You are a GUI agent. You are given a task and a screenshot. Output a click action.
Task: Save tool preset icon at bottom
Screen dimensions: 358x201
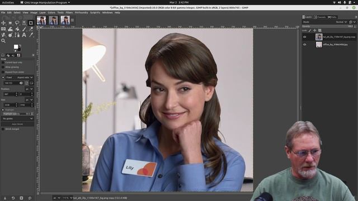(5, 198)
